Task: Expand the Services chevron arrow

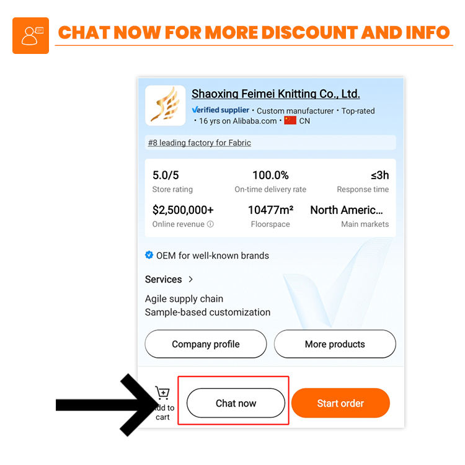Action: click(x=191, y=280)
